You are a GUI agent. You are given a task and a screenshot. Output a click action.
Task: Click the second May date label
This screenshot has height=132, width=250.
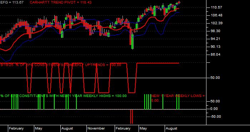point(143,128)
